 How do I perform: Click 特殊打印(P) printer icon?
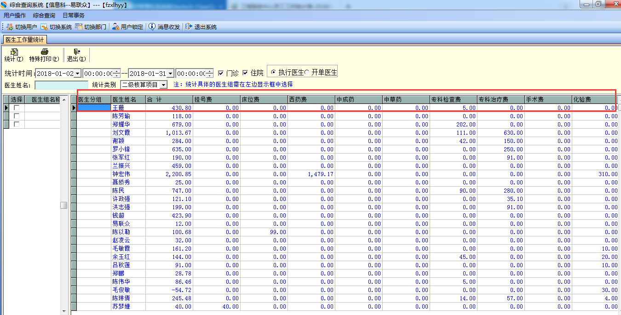coord(44,52)
